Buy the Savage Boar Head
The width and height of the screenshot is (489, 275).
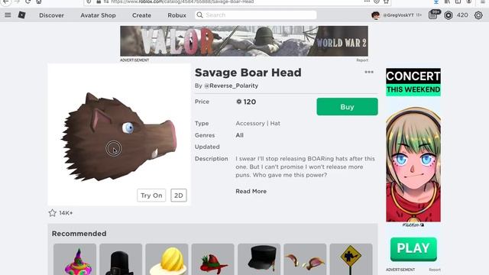(x=347, y=107)
